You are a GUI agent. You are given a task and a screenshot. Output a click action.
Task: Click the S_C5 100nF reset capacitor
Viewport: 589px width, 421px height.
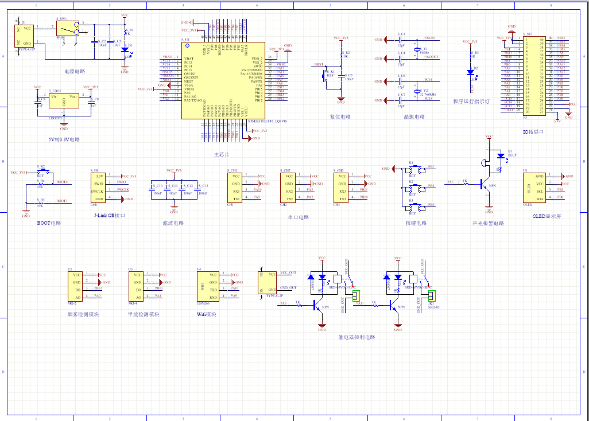coord(341,76)
